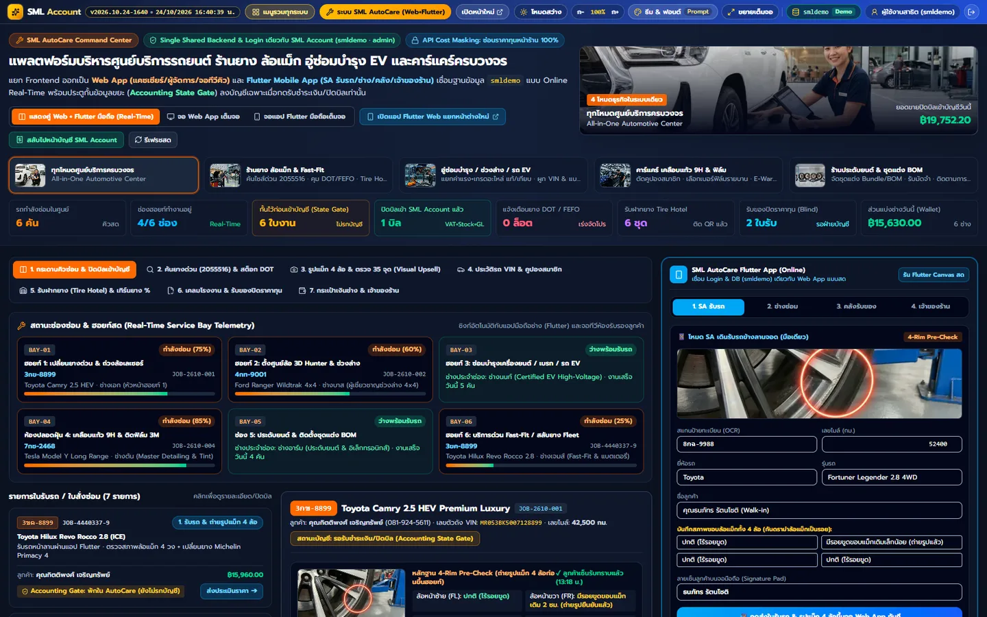The height and width of the screenshot is (617, 987).
Task: Click the SML AutoCare Command Center badge
Action: click(x=73, y=40)
